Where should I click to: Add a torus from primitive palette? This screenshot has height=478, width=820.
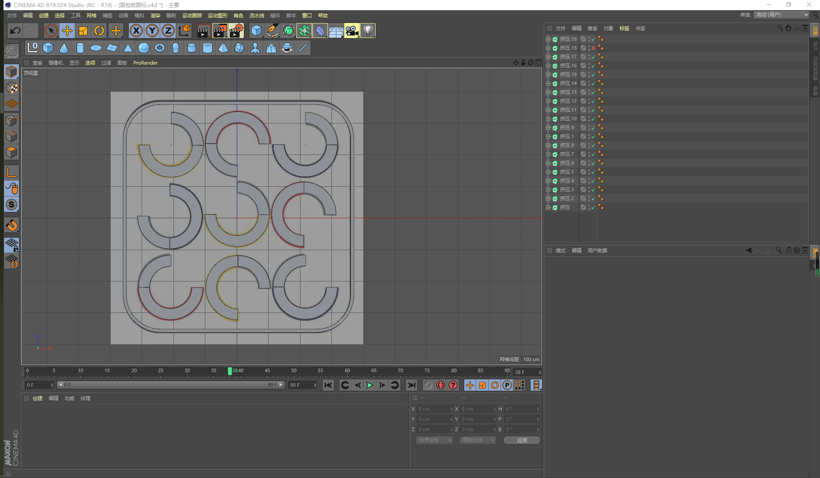pos(160,48)
